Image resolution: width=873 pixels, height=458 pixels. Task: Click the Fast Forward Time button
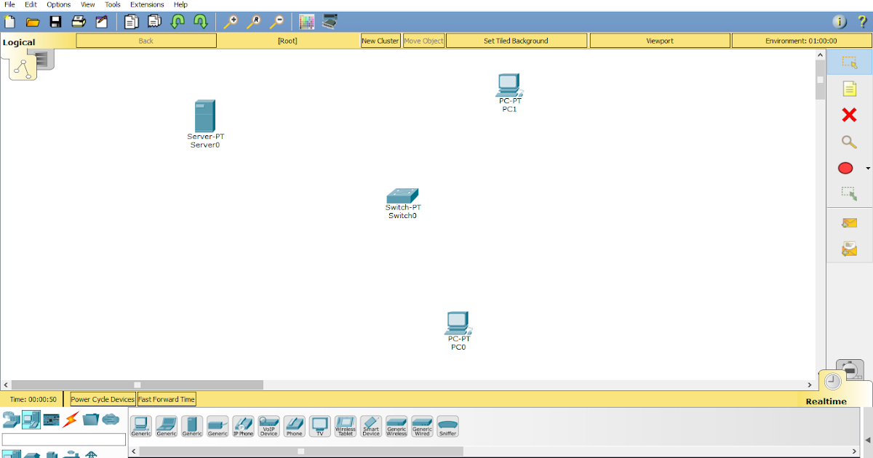point(167,398)
